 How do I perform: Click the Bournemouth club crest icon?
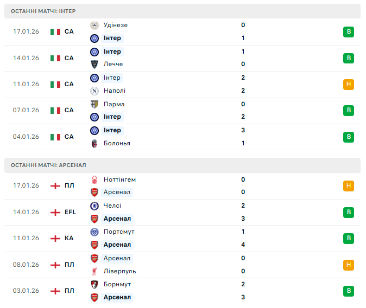coord(94,284)
